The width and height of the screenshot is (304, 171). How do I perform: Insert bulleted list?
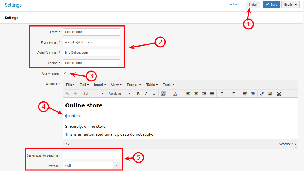(x=221, y=94)
